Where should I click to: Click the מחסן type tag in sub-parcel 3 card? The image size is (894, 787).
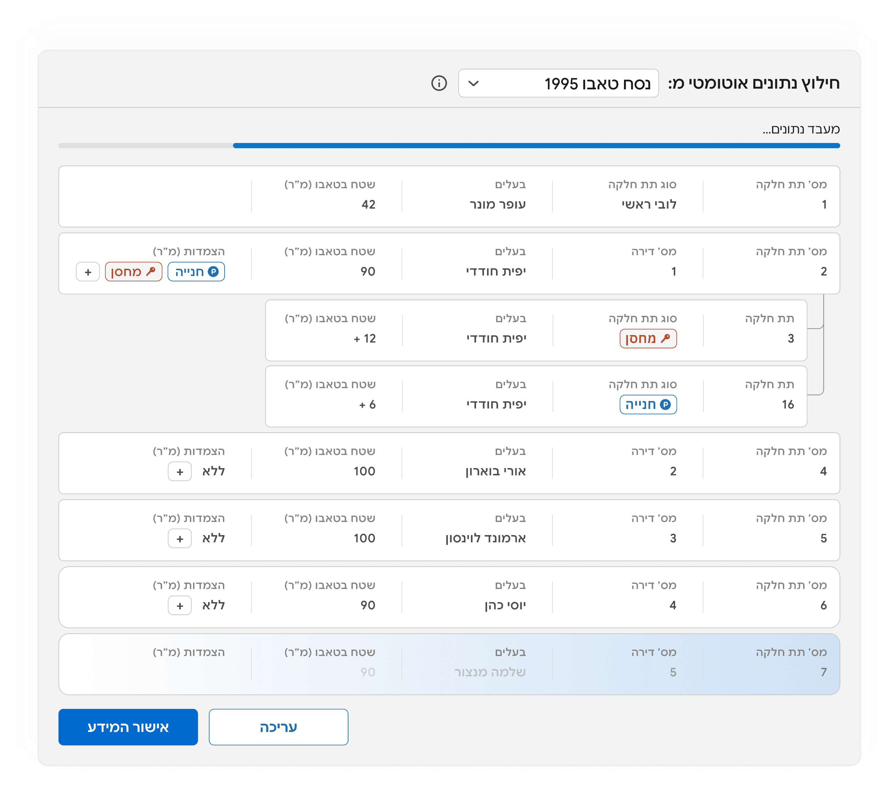[648, 338]
